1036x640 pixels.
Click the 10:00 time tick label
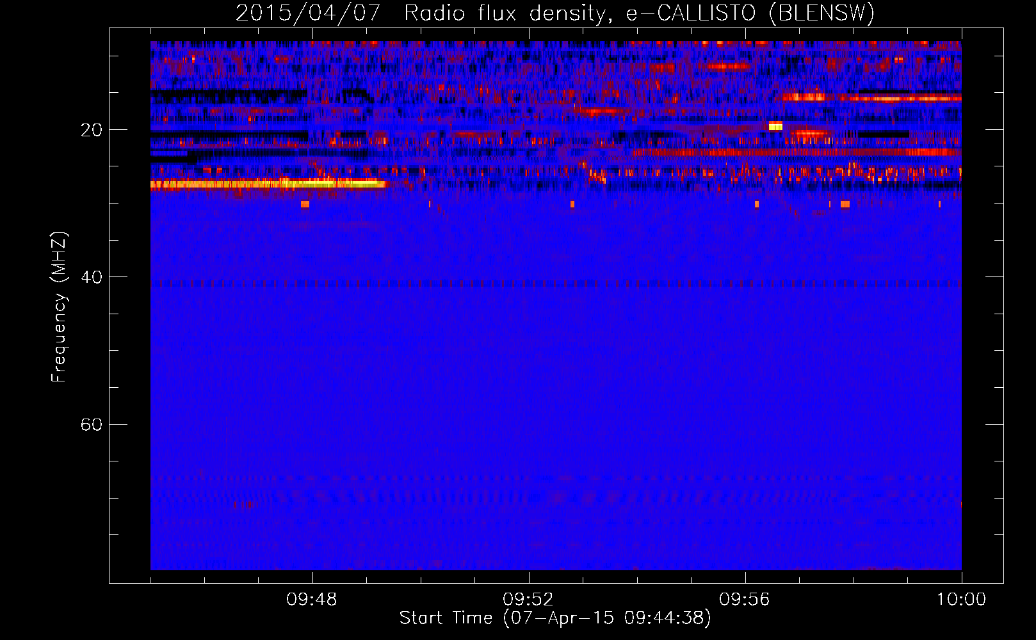961,600
